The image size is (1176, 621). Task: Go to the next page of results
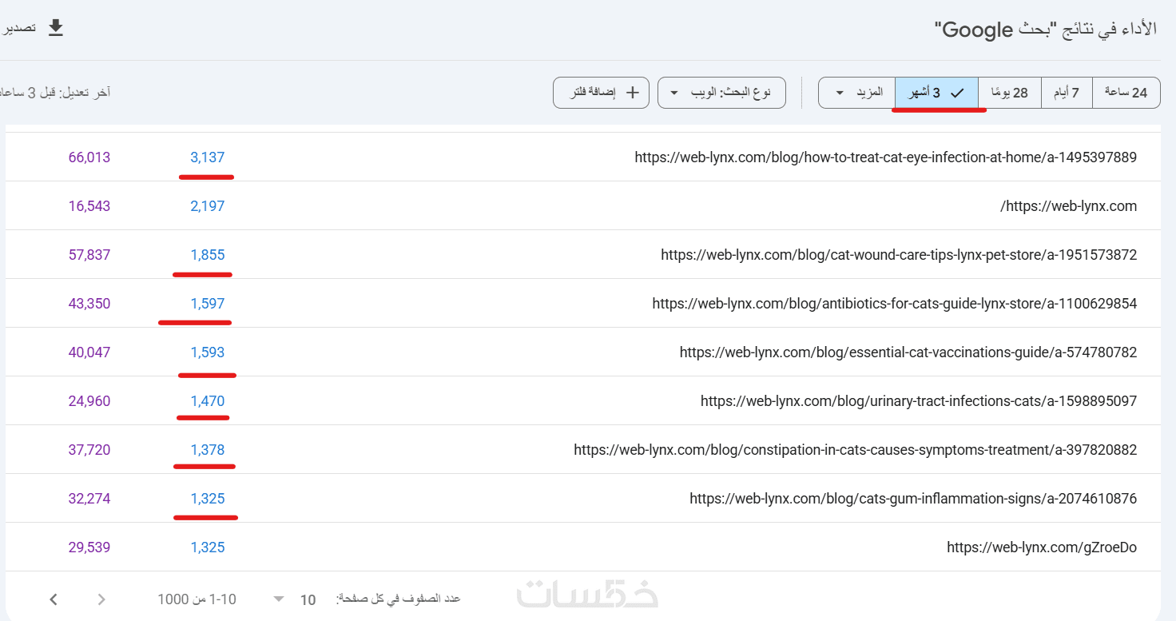(54, 599)
